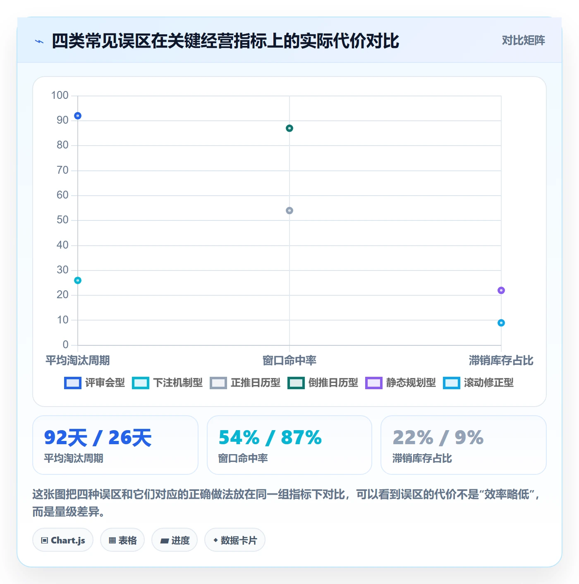579x584 pixels.
Task: Click the 窗口命中率 axis label
Action: tap(289, 360)
